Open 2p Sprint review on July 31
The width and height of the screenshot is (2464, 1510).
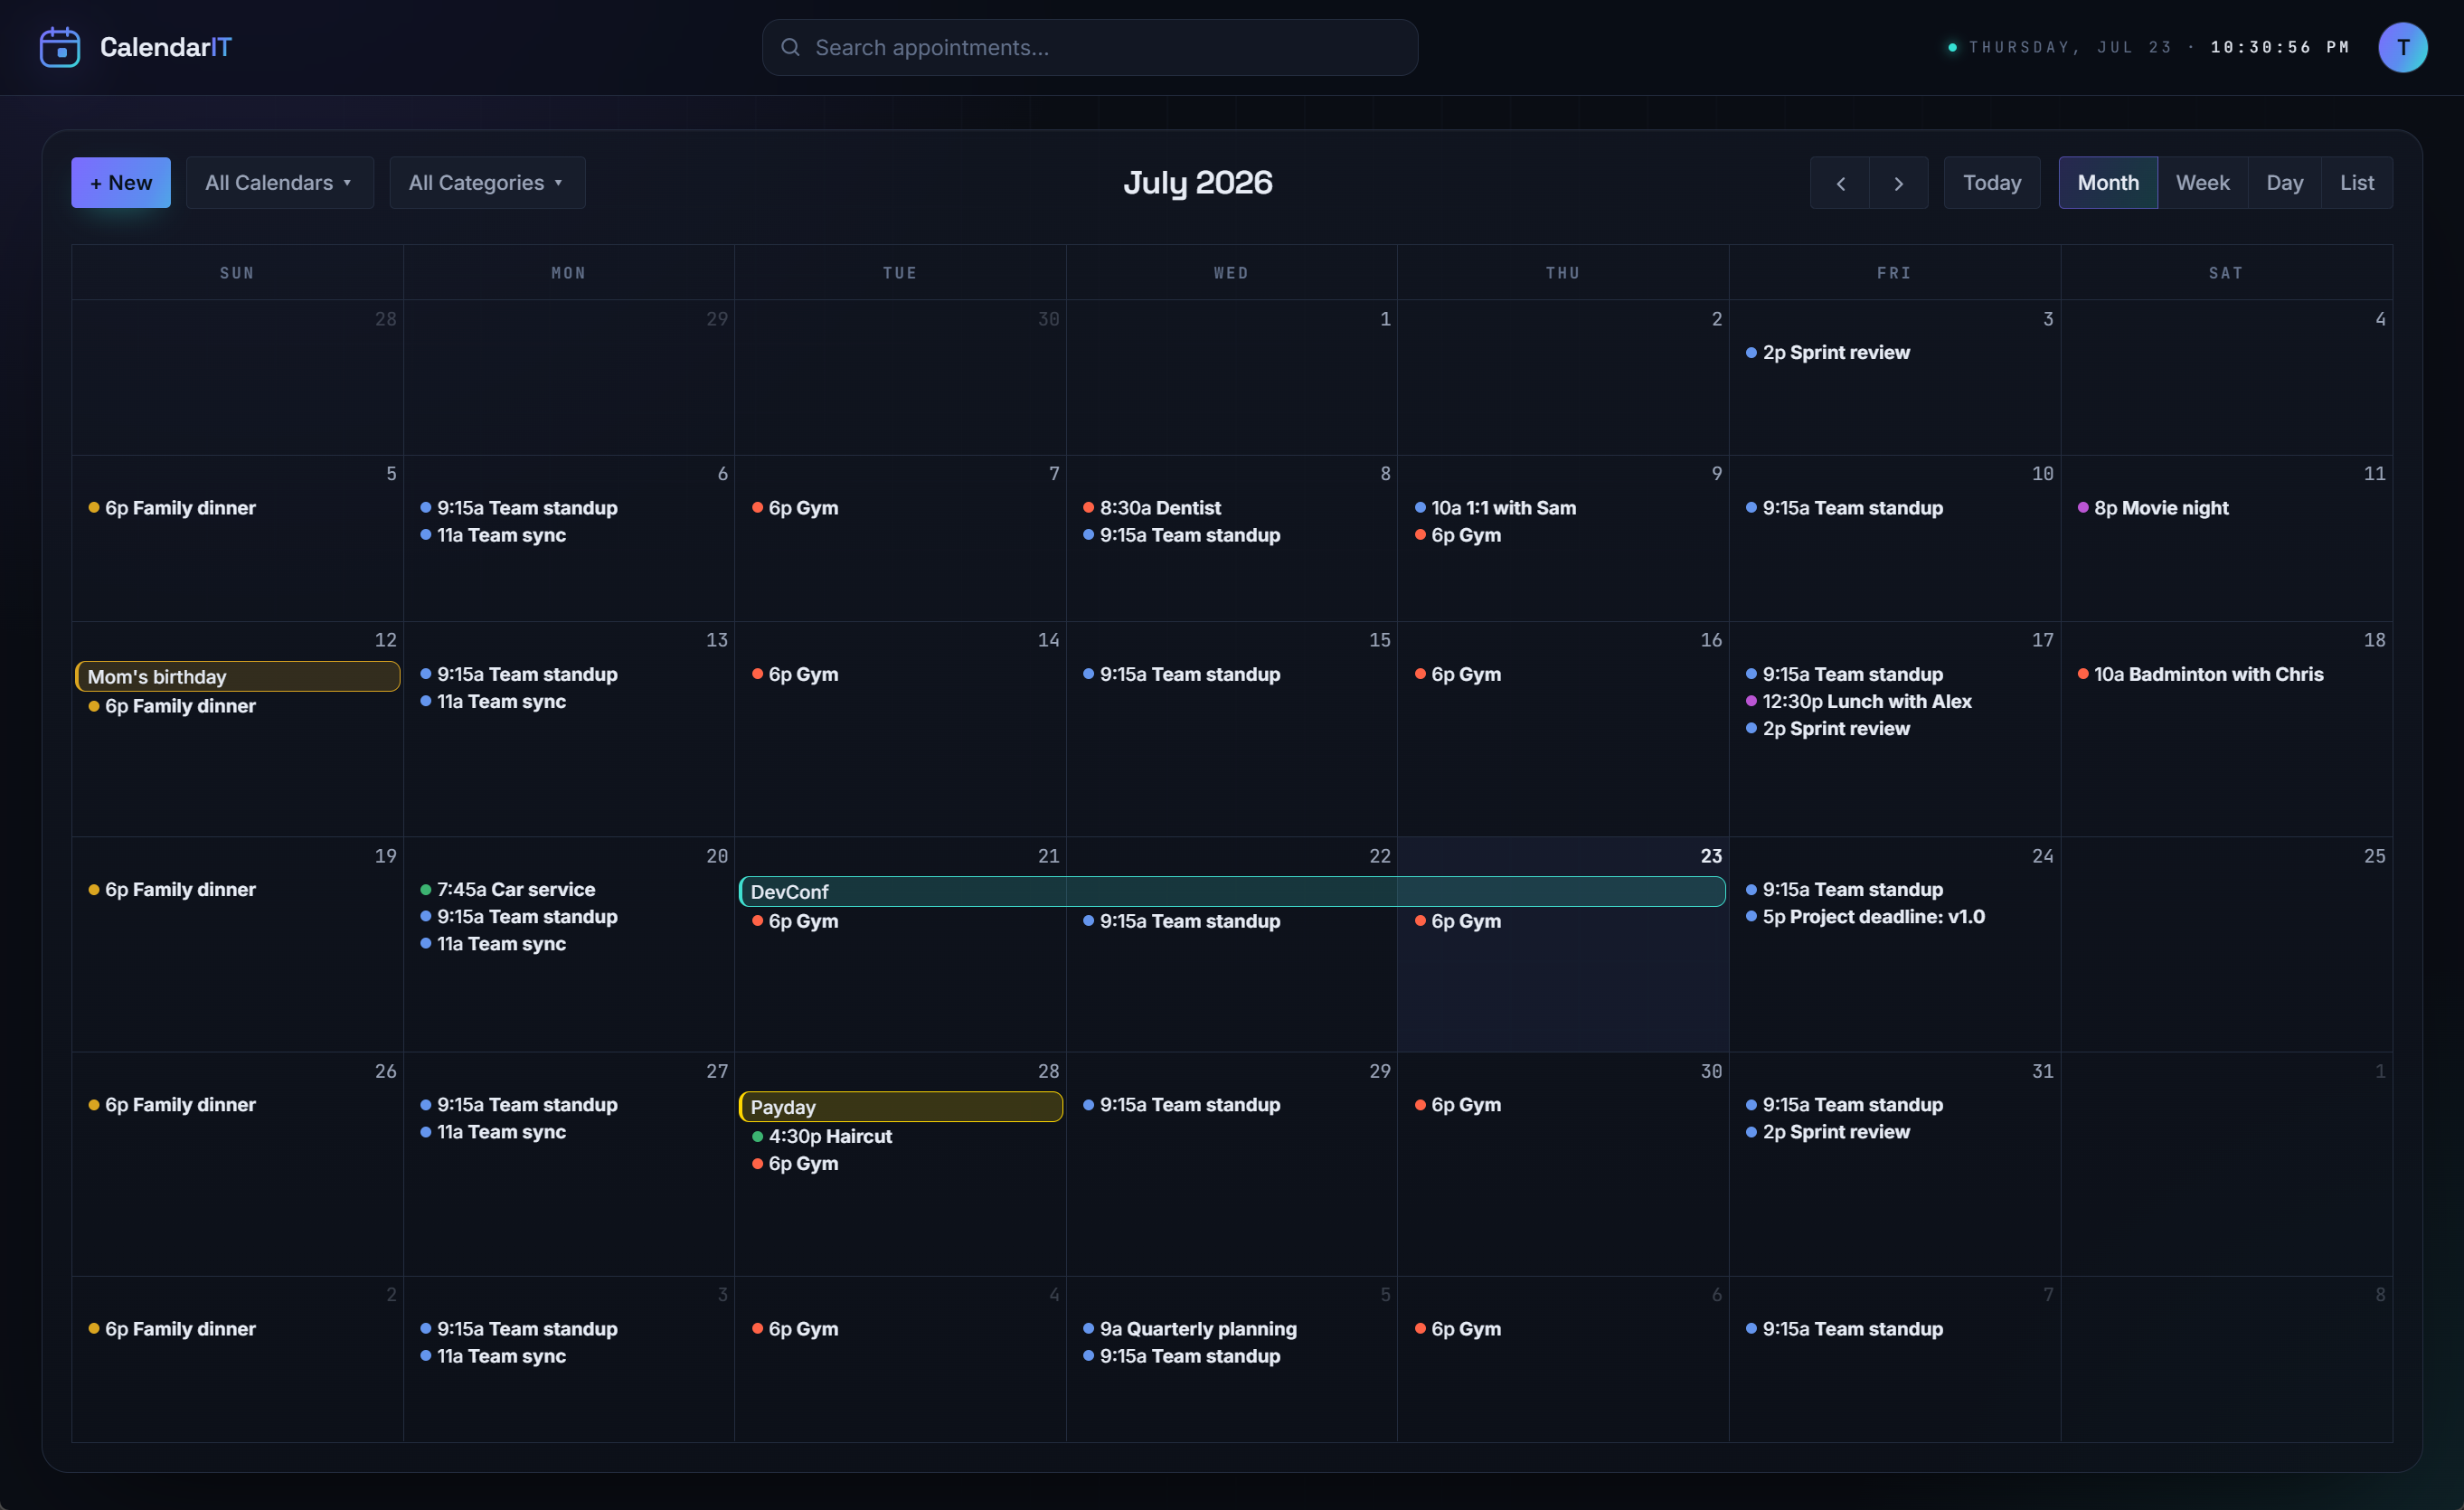point(1828,1132)
